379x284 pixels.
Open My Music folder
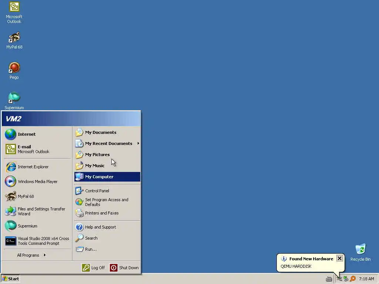point(107,166)
